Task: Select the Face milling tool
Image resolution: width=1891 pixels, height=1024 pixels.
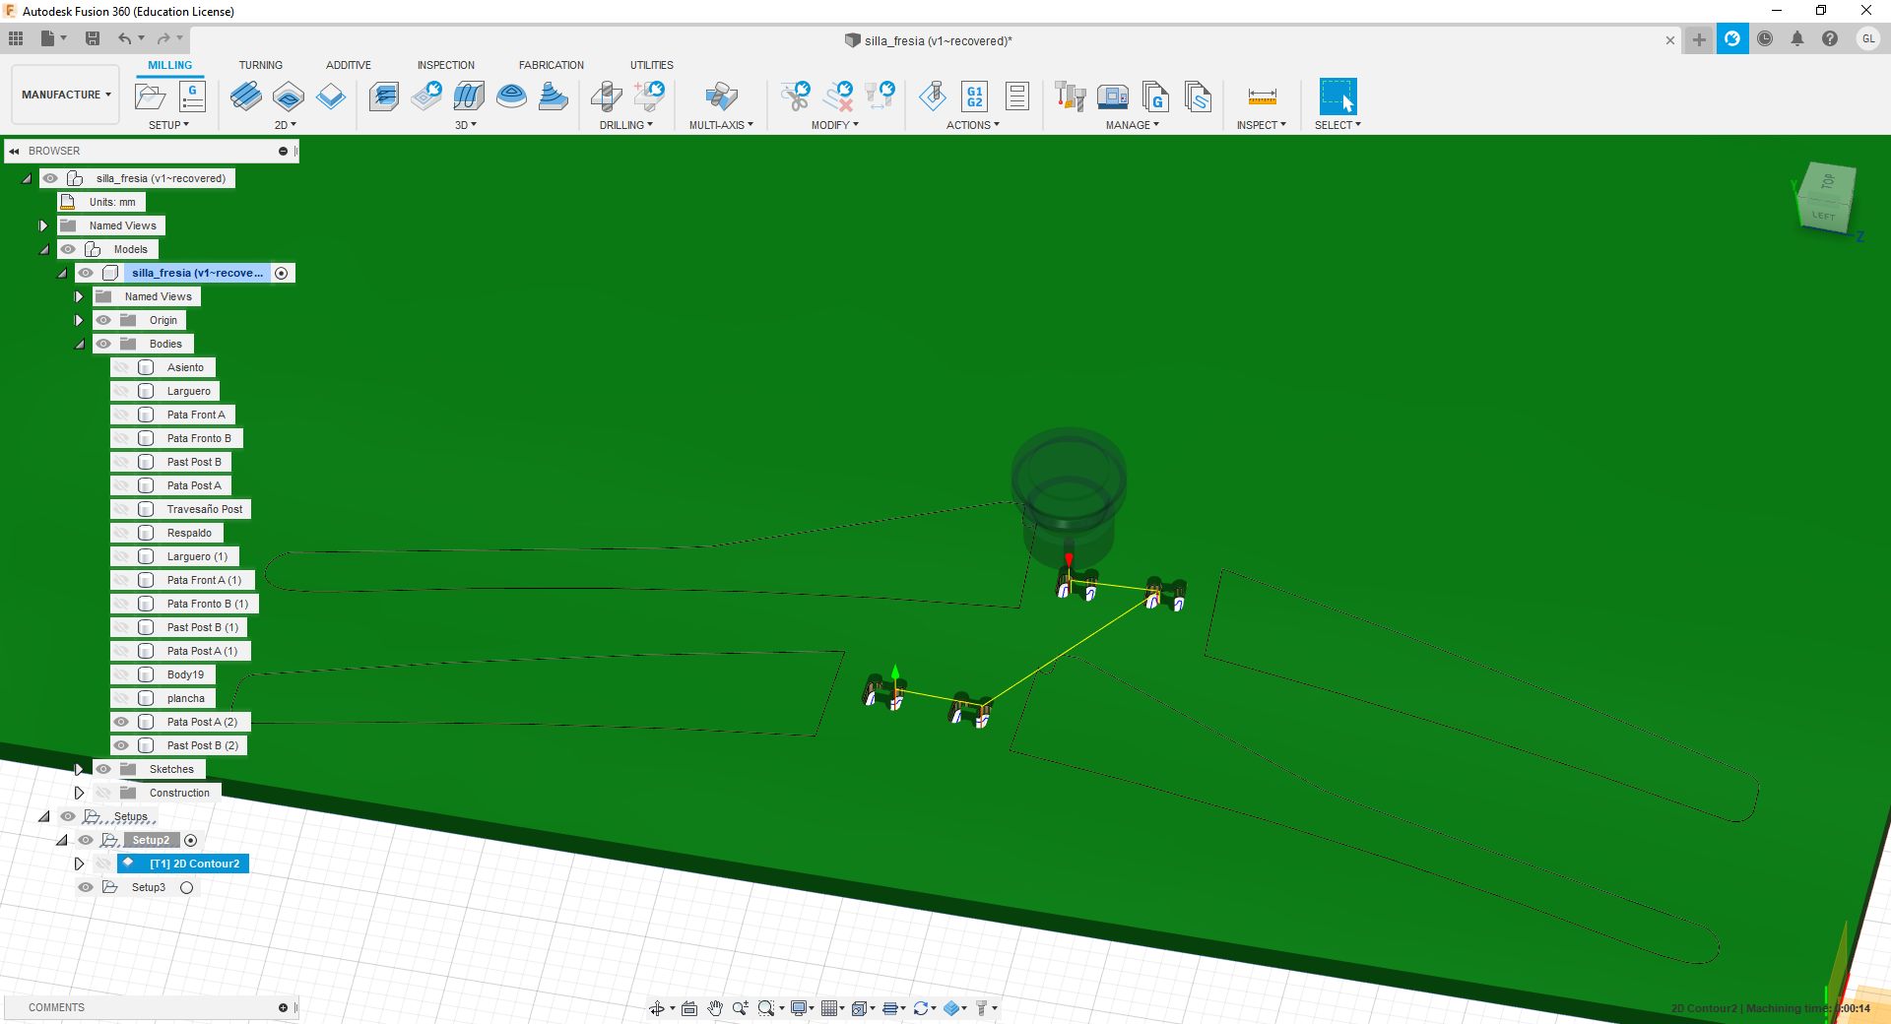Action: [x=331, y=96]
